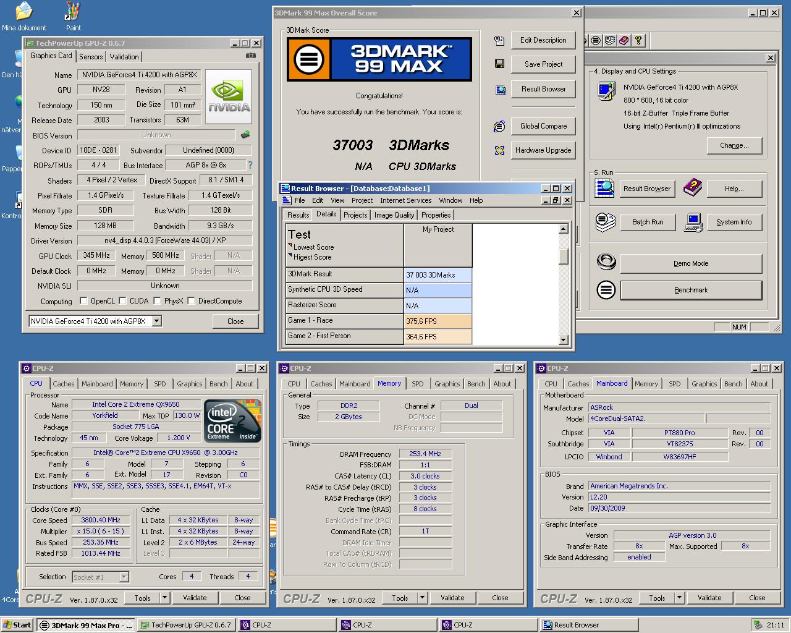Click the Result Browser scroll down arrow
Screen dimensions: 791x633
pos(563,339)
